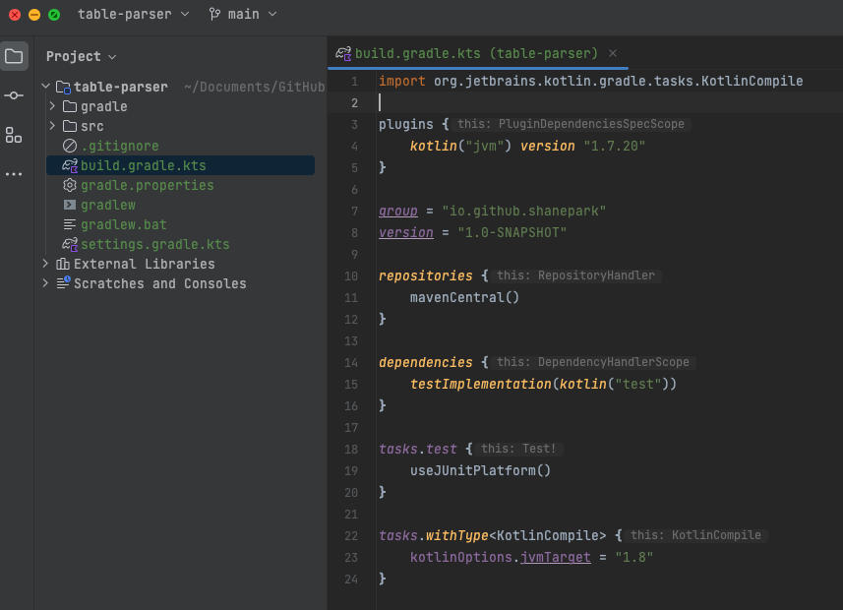This screenshot has width=843, height=610.
Task: Select gradlew in the project tree
Action: (x=108, y=205)
